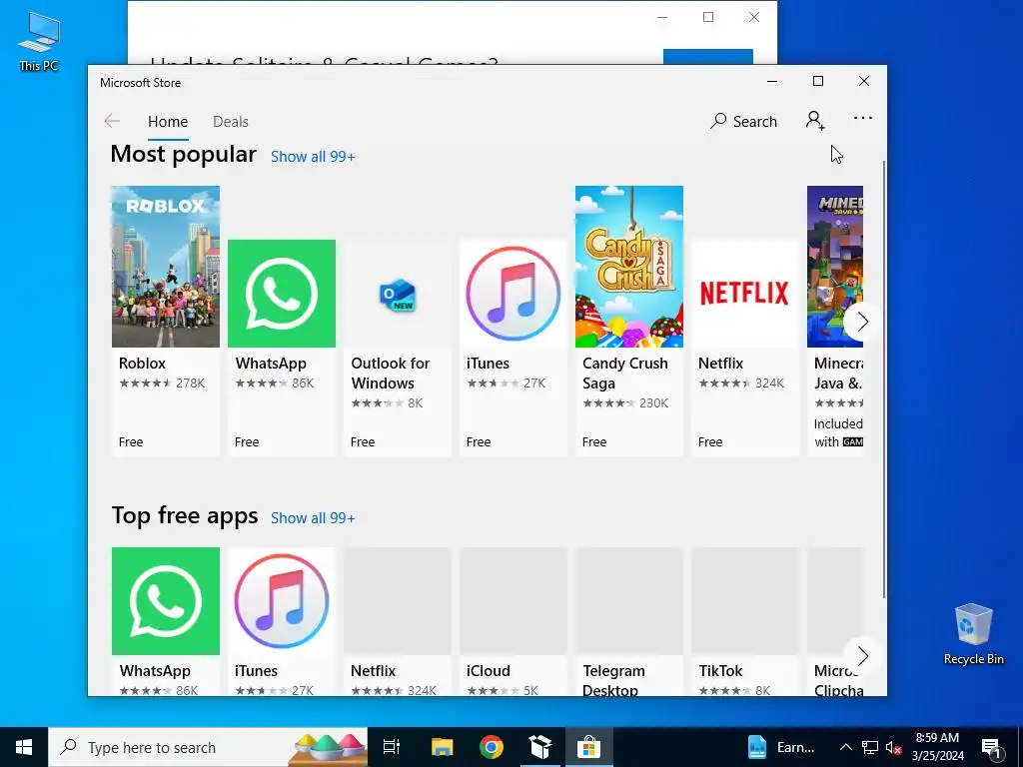The image size is (1023, 767).
Task: Open the Home tab
Action: [x=168, y=121]
